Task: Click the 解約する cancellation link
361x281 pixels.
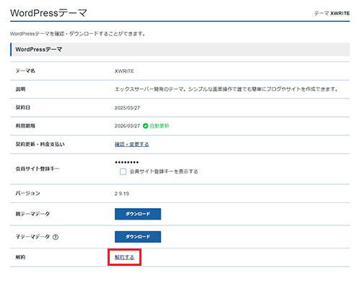Action: click(x=124, y=257)
